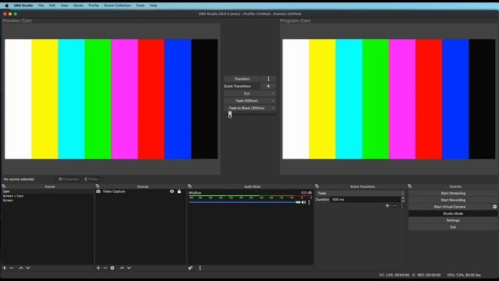
Task: Open the Docks menu
Action: tap(78, 5)
